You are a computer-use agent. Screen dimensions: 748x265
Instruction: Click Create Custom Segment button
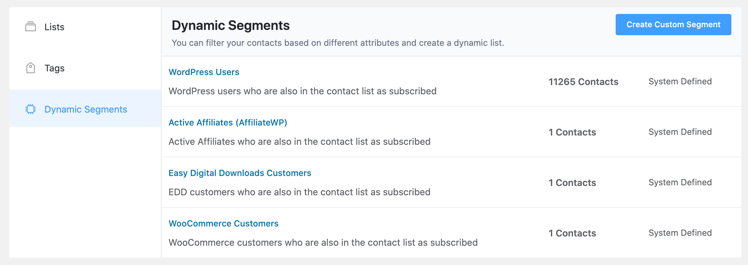click(x=673, y=25)
